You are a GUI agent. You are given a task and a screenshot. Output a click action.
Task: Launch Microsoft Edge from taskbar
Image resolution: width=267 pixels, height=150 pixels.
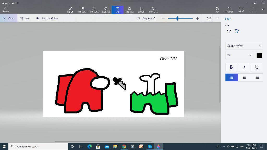point(89,146)
